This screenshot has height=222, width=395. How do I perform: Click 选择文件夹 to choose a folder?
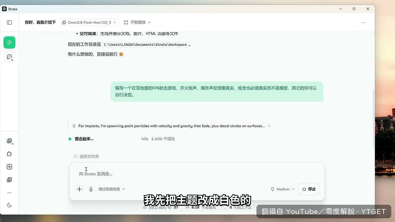point(86,156)
